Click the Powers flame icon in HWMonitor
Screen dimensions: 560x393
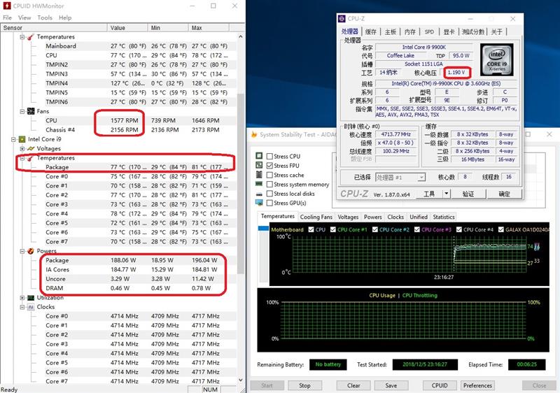pyautogui.click(x=31, y=251)
